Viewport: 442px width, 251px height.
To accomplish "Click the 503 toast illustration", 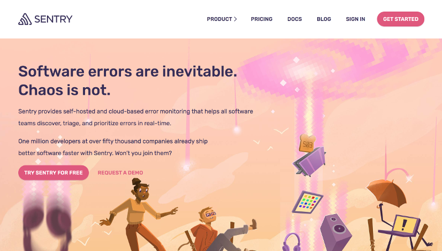I will 307,143.
